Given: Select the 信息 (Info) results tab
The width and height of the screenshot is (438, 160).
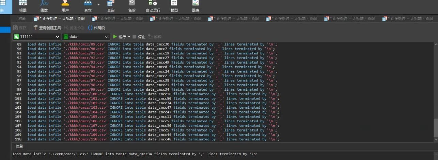Looking at the screenshot, I should pos(19,146).
